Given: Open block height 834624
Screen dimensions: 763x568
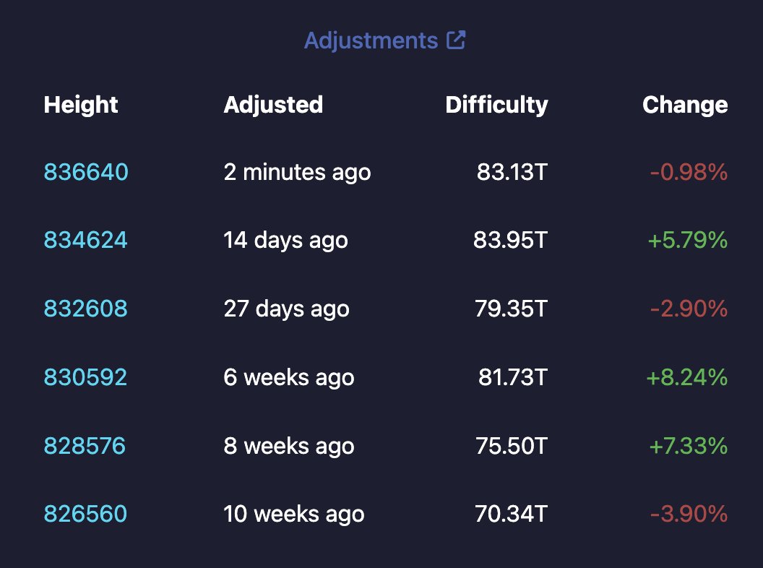Looking at the screenshot, I should coord(86,240).
